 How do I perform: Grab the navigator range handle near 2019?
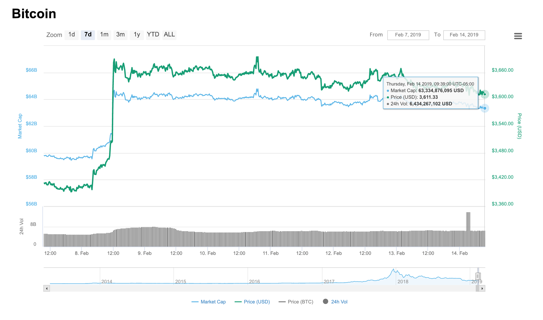(x=478, y=276)
